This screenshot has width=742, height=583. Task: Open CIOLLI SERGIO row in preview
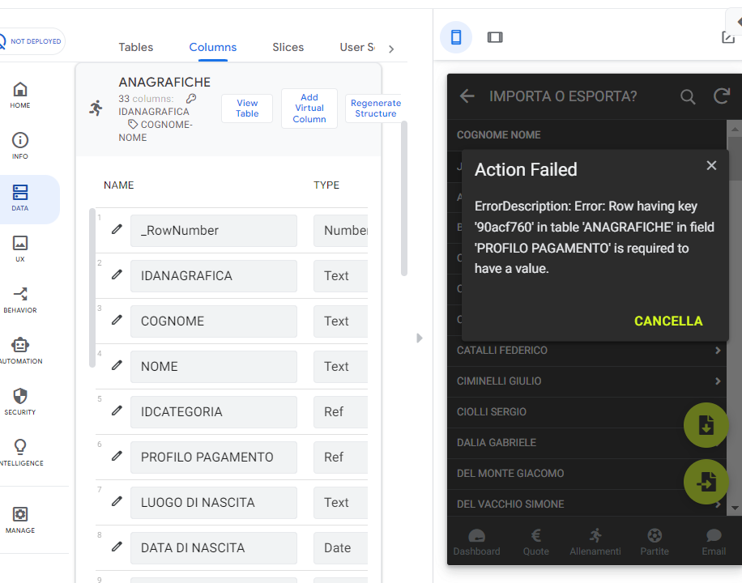586,412
